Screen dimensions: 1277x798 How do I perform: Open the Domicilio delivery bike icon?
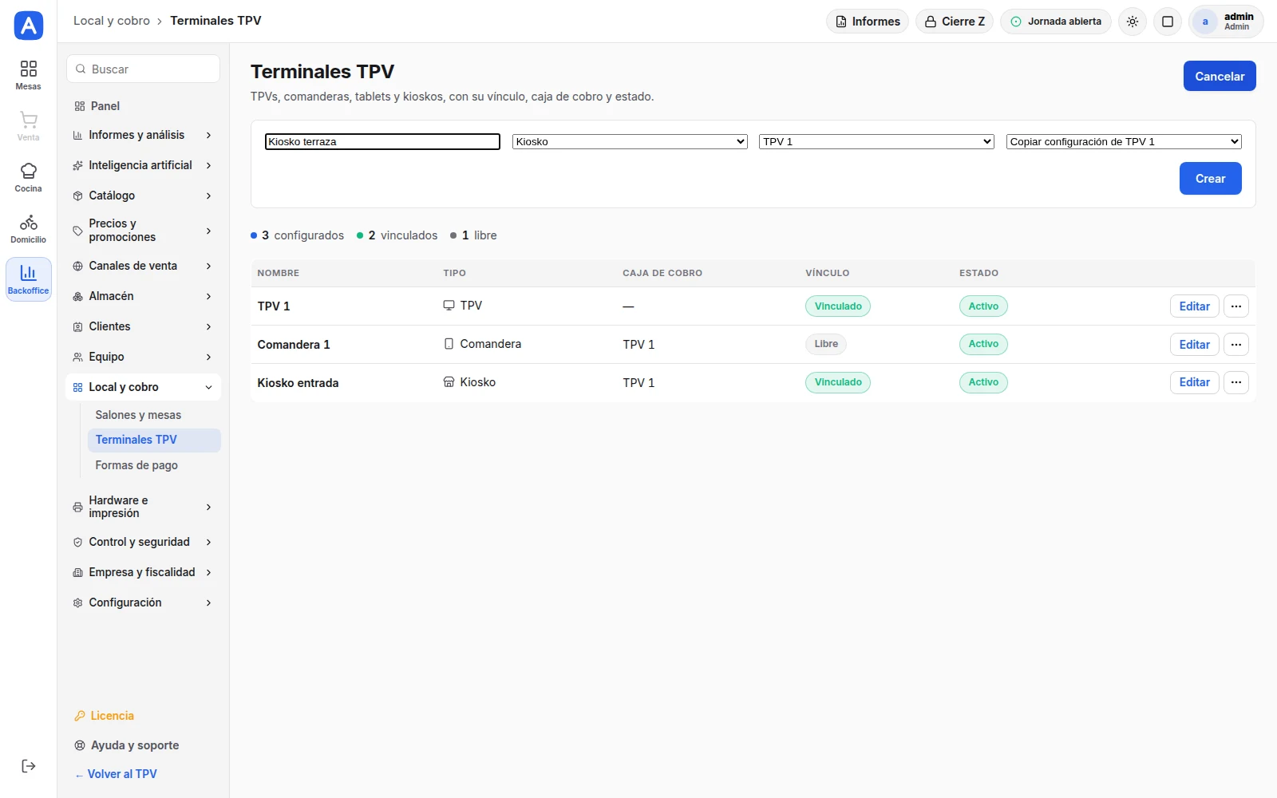pos(28,228)
